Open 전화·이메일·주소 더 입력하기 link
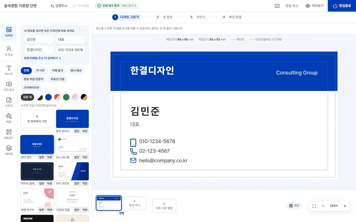This screenshot has height=222, width=356. tap(43, 58)
